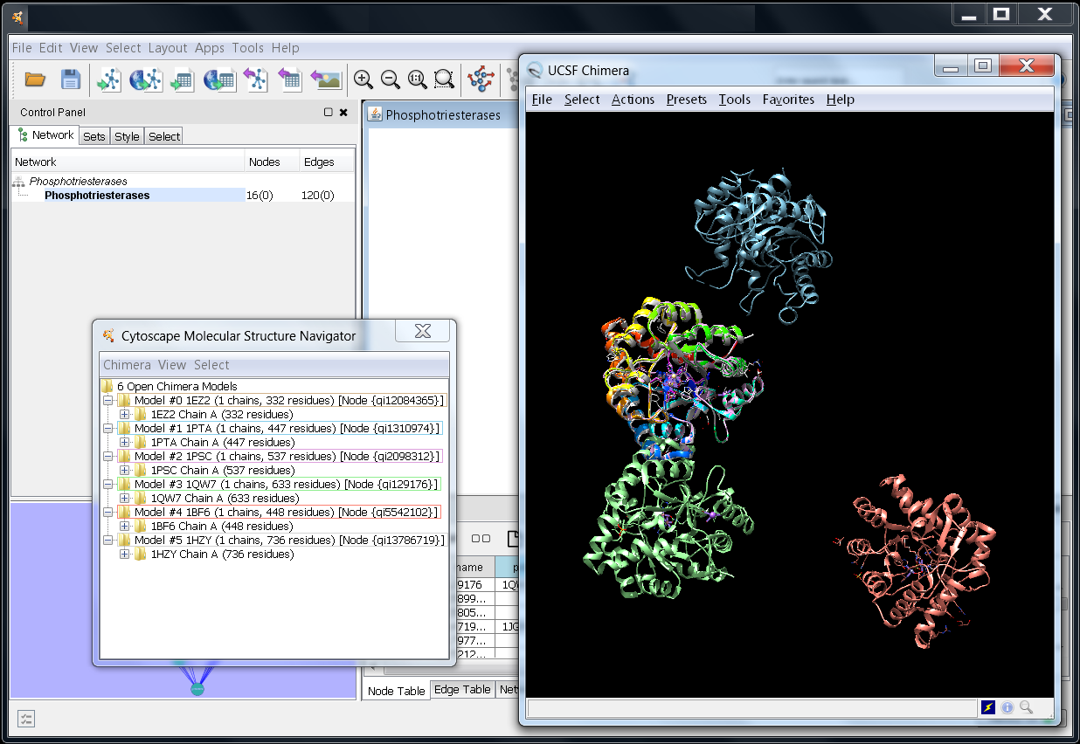Viewport: 1080px width, 744px height.
Task: Collapse the Model #0 1EZ2 tree node
Action: 107,401
